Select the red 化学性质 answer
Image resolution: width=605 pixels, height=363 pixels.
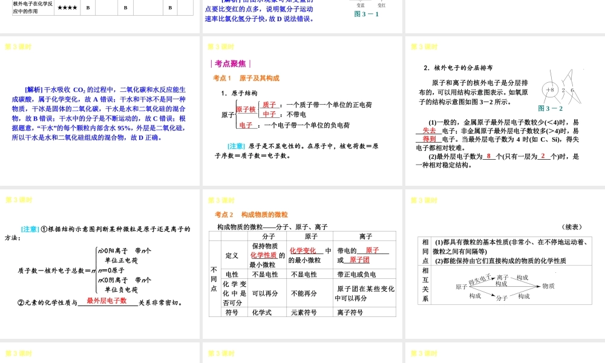[264, 255]
